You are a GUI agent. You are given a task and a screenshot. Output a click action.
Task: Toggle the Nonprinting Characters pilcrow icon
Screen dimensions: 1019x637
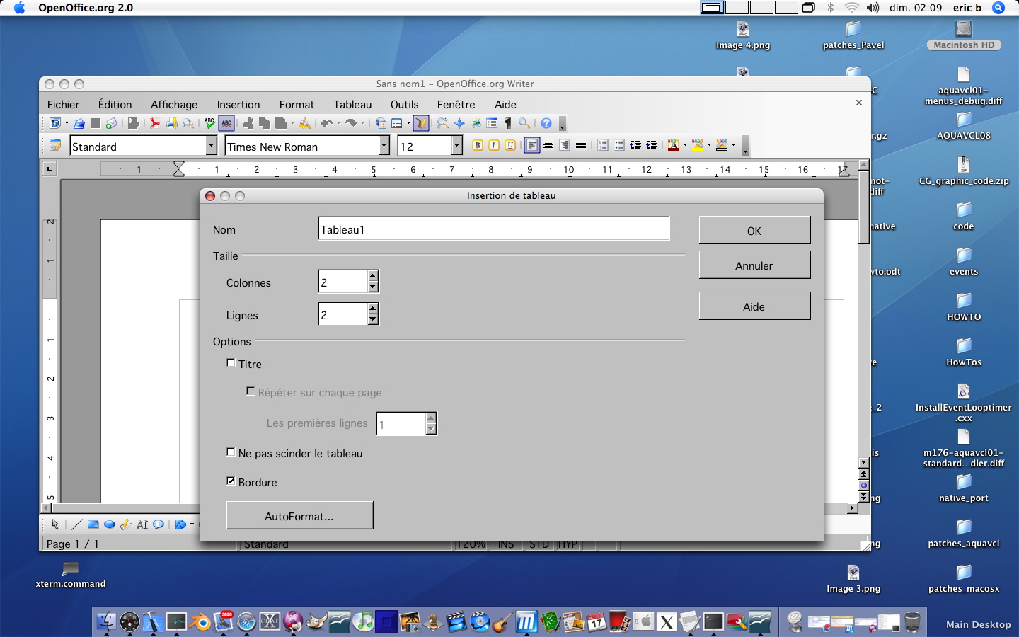click(508, 123)
